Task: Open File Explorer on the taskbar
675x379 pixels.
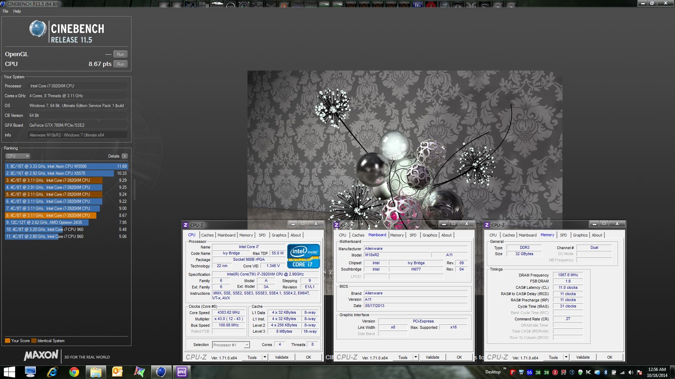Action: [96, 372]
